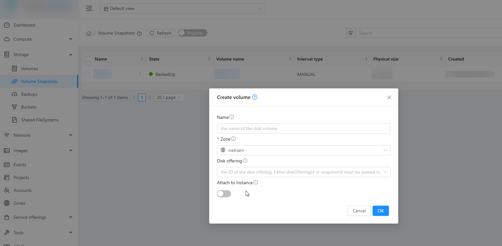Open the Zone dropdown showing vietnam
Screen dimensions: 502x246
coord(303,150)
